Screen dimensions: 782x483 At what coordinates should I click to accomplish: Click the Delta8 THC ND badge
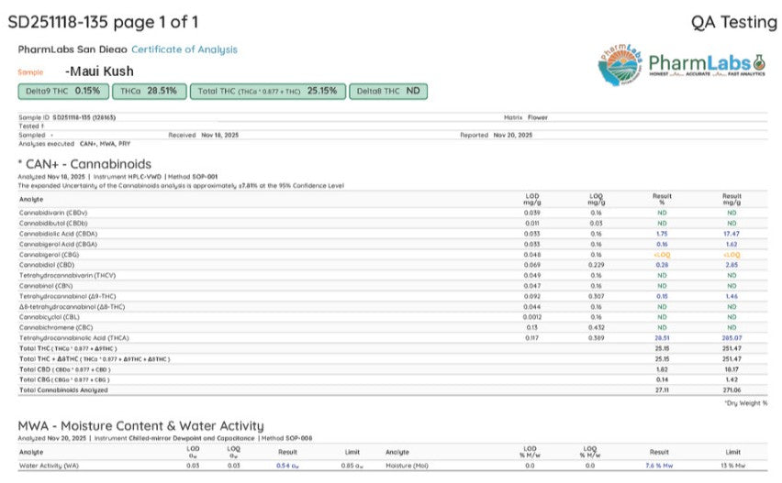(387, 91)
